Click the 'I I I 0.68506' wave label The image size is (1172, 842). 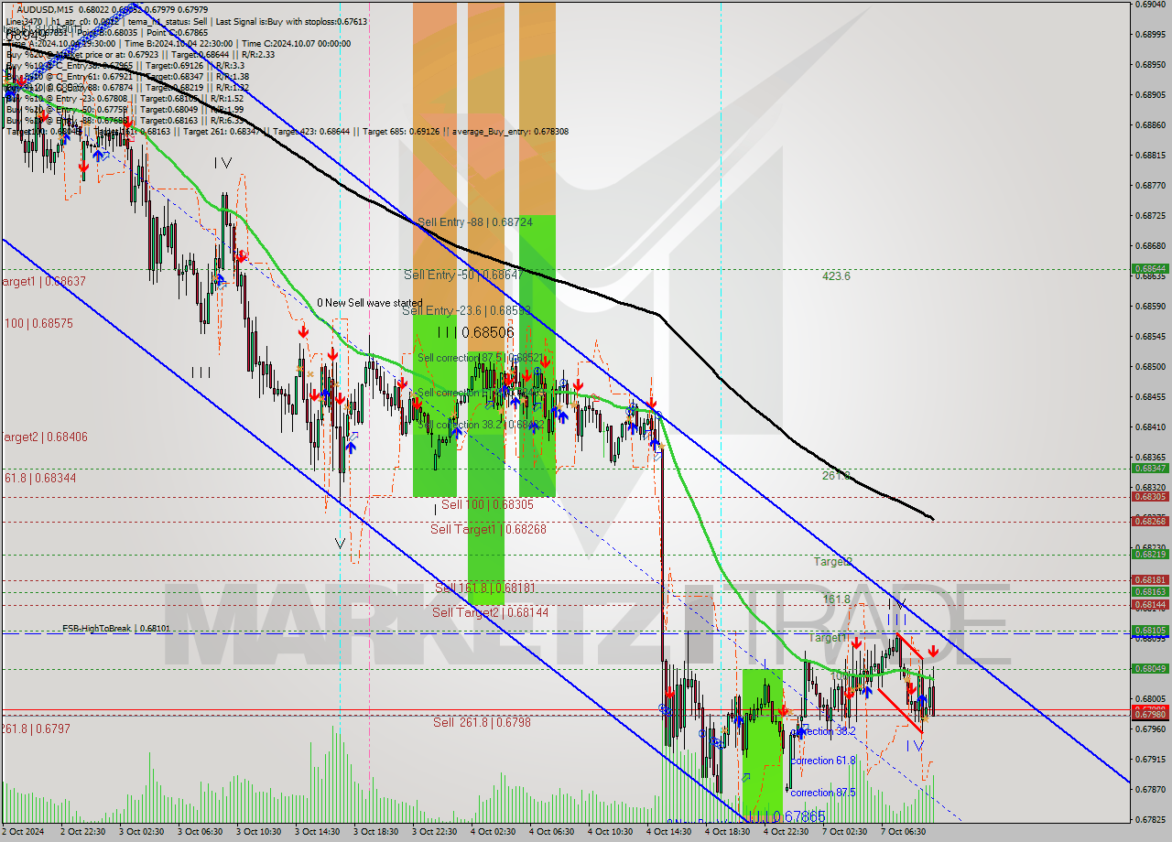pyautogui.click(x=474, y=333)
